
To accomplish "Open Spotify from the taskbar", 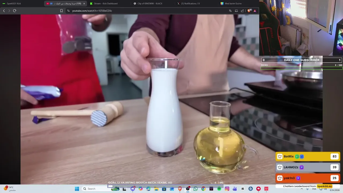I will [219, 189].
